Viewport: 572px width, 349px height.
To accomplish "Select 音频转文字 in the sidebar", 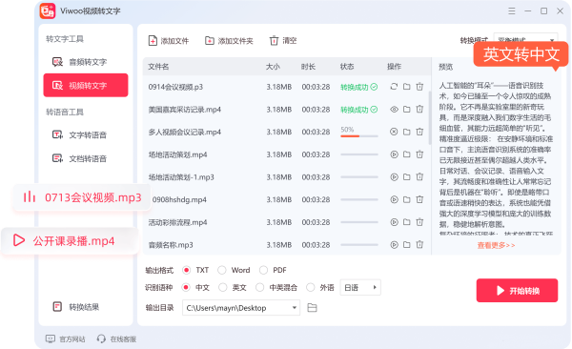I will (x=86, y=62).
